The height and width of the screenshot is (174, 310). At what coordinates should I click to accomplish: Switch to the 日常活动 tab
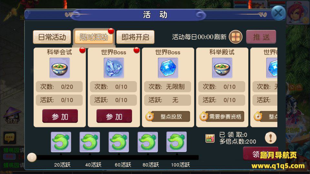click(52, 37)
